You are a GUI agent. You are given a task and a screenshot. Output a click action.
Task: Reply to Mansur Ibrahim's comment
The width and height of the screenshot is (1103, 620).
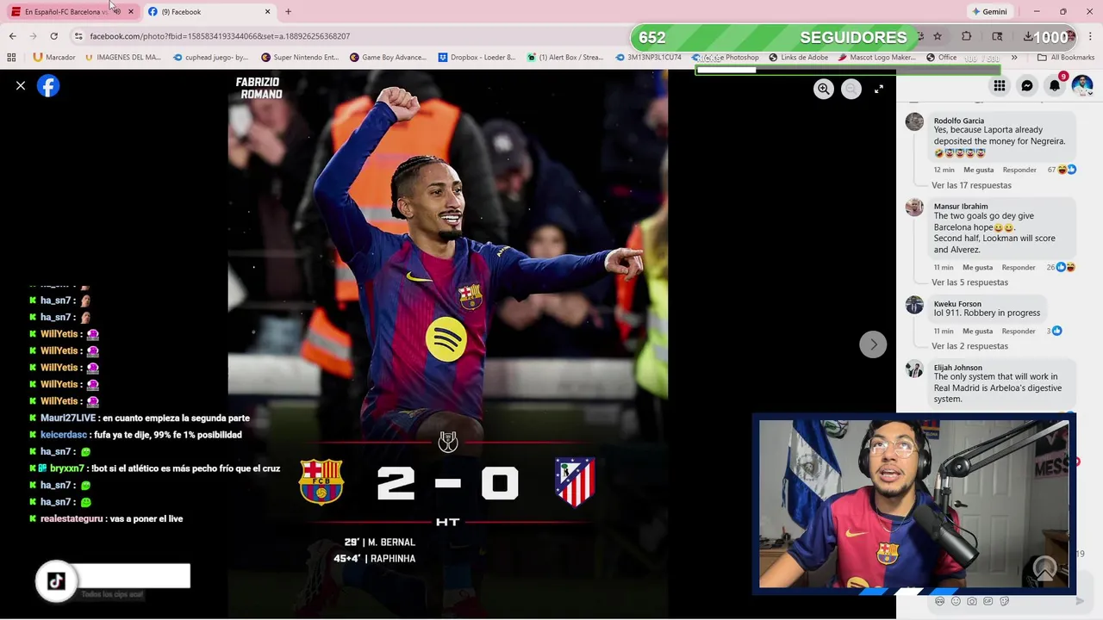[1019, 268]
